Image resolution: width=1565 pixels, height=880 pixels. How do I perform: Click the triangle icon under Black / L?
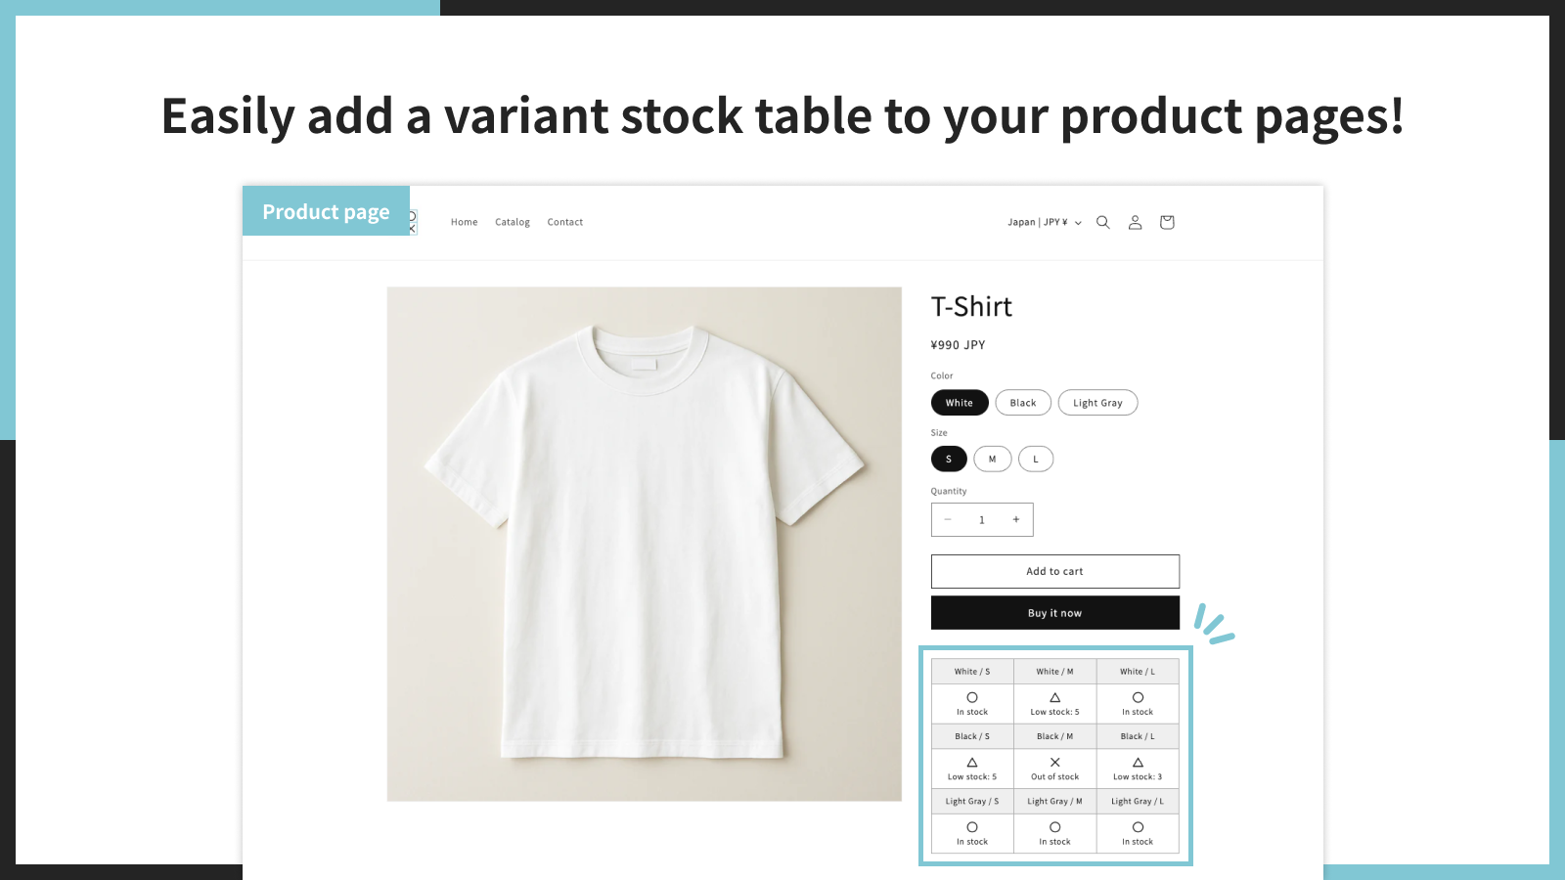1138,762
